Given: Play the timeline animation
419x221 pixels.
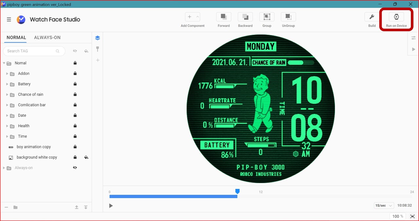Looking at the screenshot, I should point(111,206).
